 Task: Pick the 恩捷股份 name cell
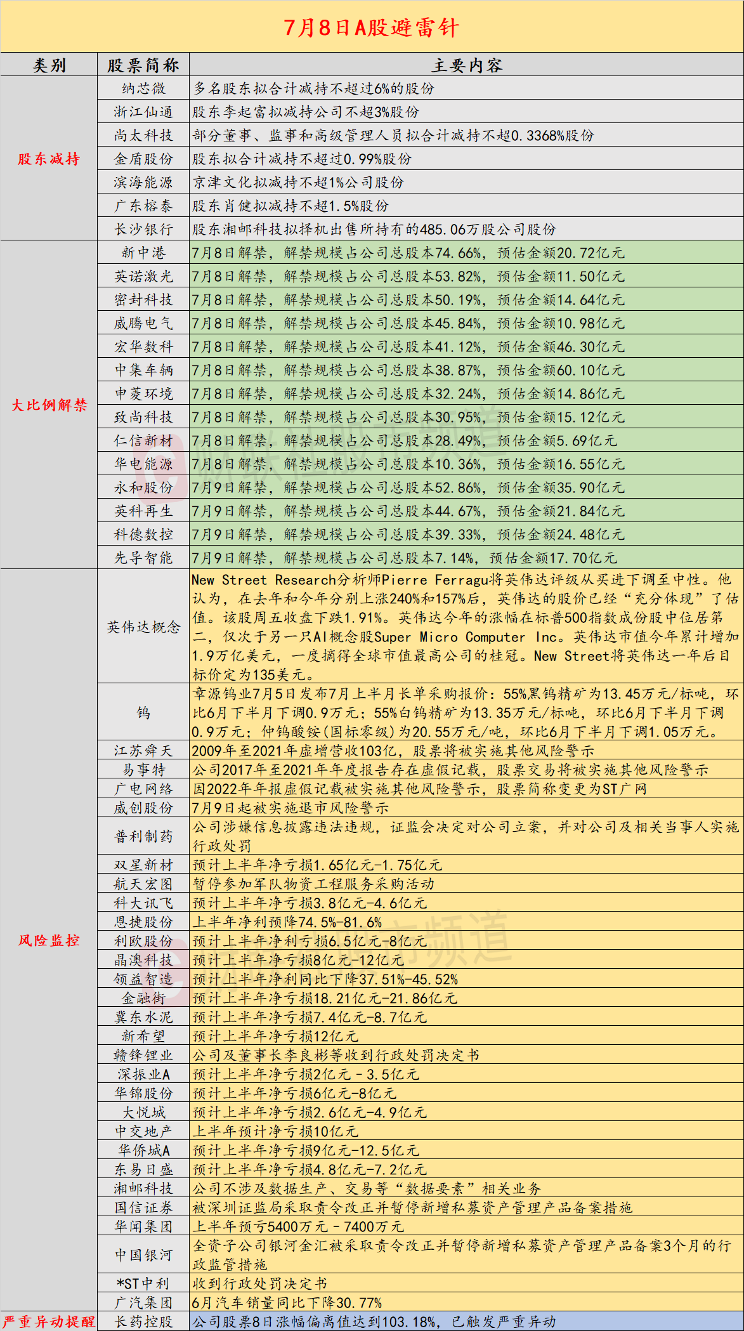(x=143, y=922)
